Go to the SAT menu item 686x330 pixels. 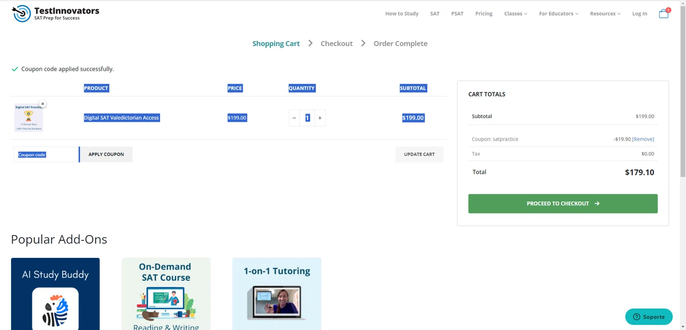tap(434, 14)
